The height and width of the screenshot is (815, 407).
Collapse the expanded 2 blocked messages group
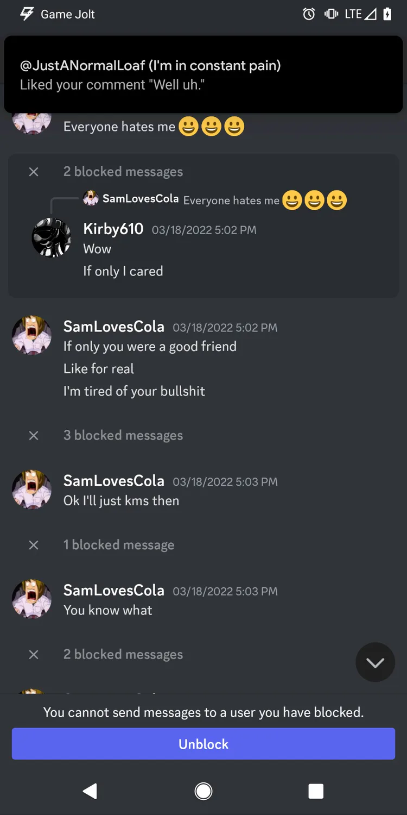click(34, 172)
